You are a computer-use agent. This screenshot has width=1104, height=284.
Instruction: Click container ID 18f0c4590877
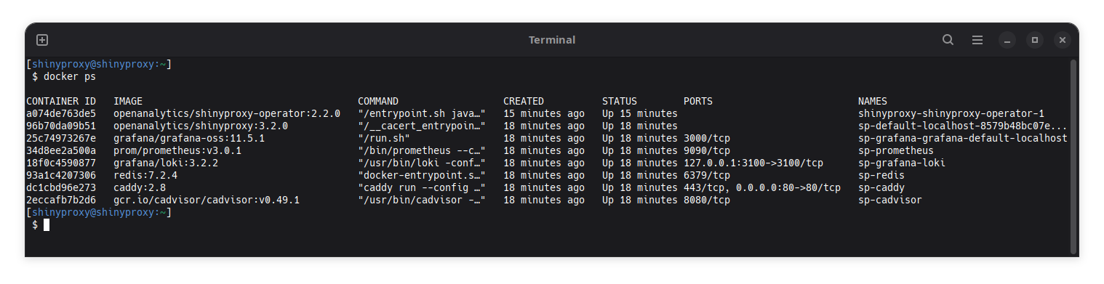pyautogui.click(x=61, y=163)
